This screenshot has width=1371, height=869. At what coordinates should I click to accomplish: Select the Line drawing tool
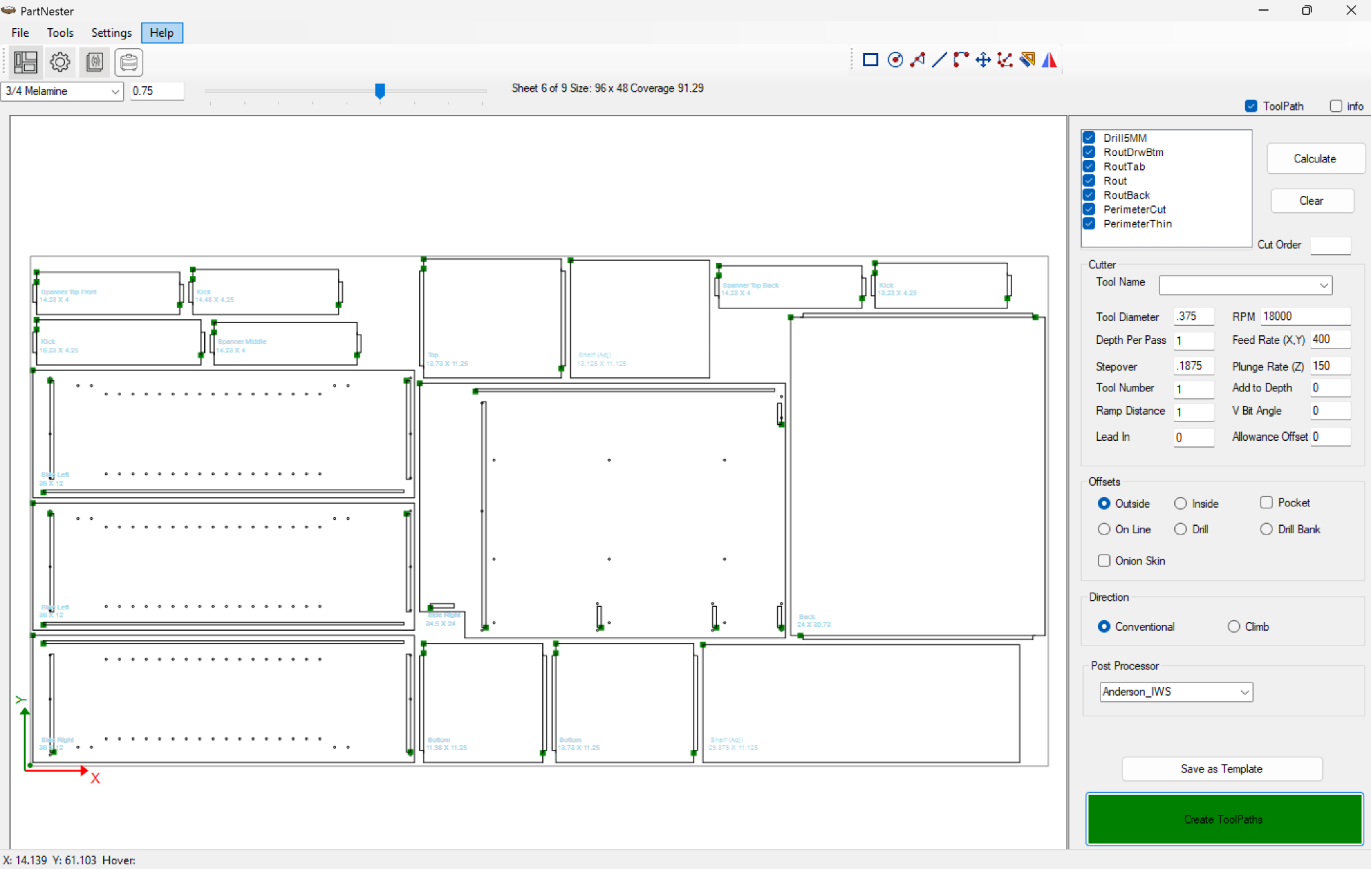click(x=939, y=60)
